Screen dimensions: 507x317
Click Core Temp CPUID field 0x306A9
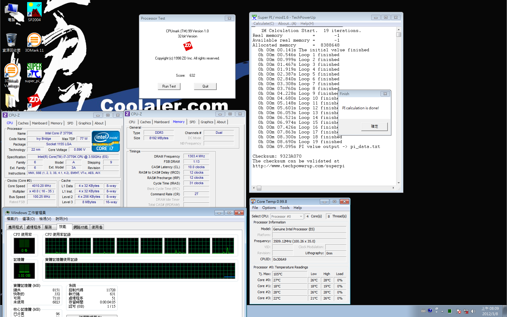309,259
